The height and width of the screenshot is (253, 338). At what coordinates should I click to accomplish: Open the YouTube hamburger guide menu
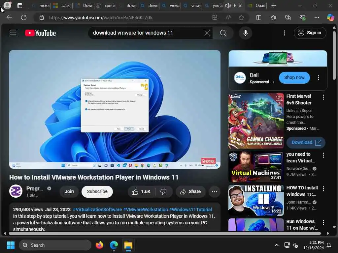13,33
